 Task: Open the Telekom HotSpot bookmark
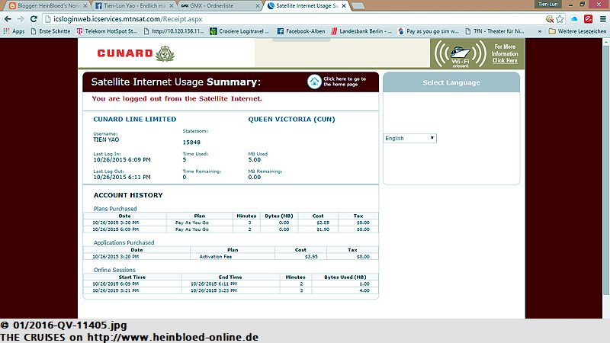(107, 31)
